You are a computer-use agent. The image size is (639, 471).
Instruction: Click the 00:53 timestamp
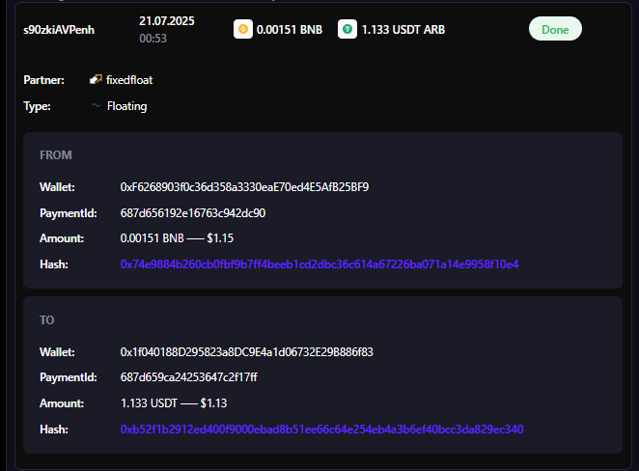tap(152, 40)
